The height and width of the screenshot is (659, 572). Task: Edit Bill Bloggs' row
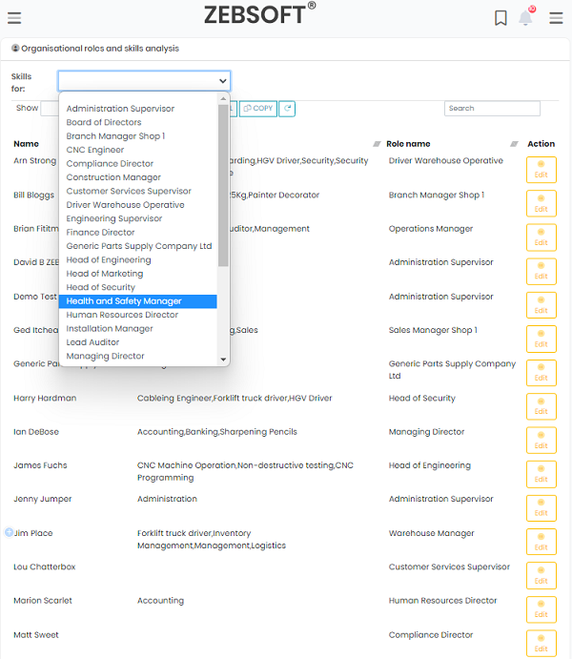pyautogui.click(x=541, y=203)
